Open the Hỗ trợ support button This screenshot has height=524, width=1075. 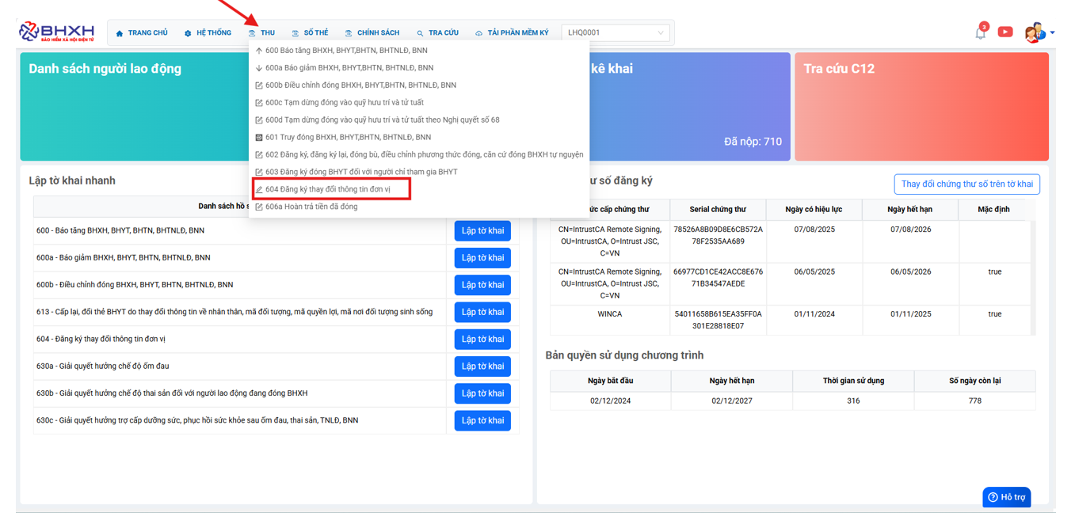pos(1006,497)
